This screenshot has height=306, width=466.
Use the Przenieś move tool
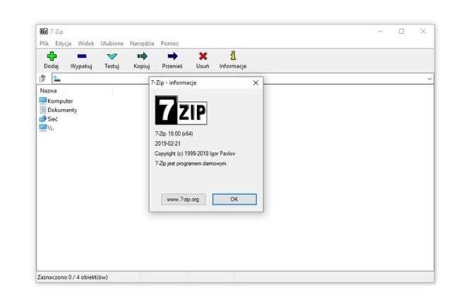[x=172, y=60]
